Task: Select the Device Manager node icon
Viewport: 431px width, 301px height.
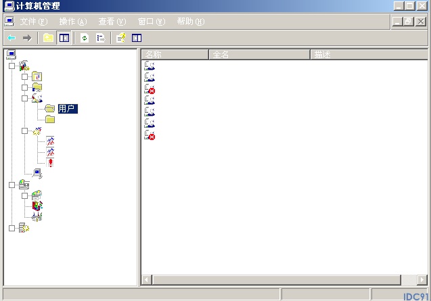Action: (x=37, y=174)
